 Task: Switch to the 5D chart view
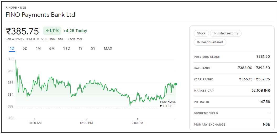[x=25, y=48]
